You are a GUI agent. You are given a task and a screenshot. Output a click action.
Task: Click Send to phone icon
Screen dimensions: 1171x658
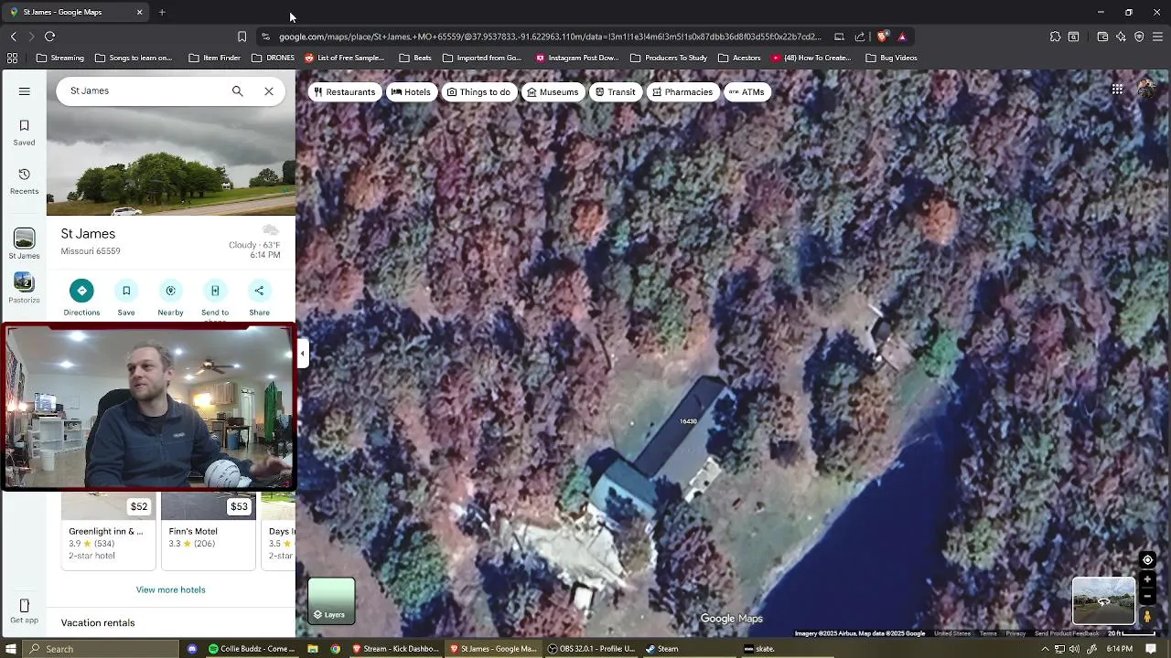pyautogui.click(x=215, y=291)
